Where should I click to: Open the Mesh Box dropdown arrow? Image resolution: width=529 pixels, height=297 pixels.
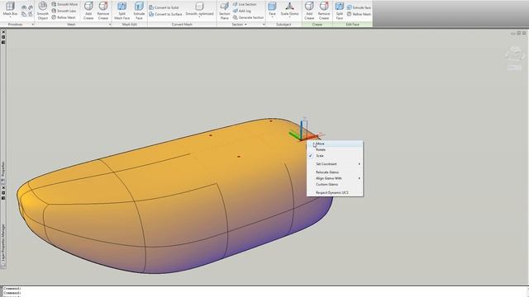pos(10,16)
